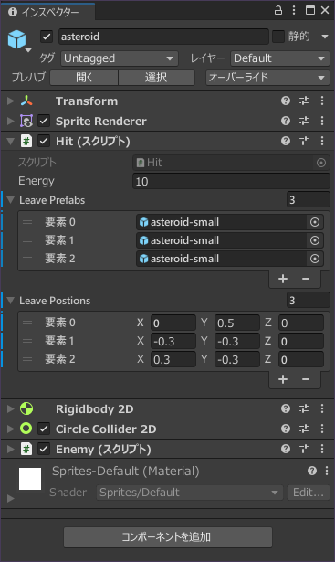Click the script field object picker for Hit
Screen dimensions: 335x562
coord(321,163)
